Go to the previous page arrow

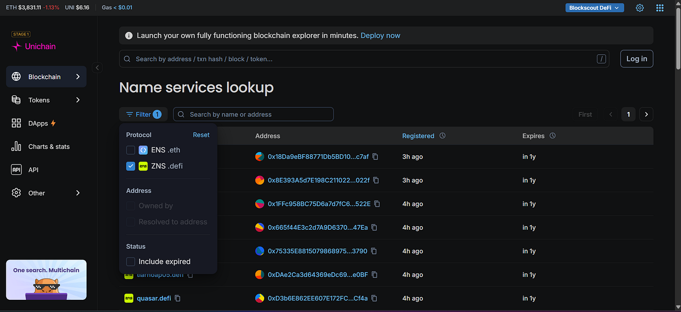611,114
